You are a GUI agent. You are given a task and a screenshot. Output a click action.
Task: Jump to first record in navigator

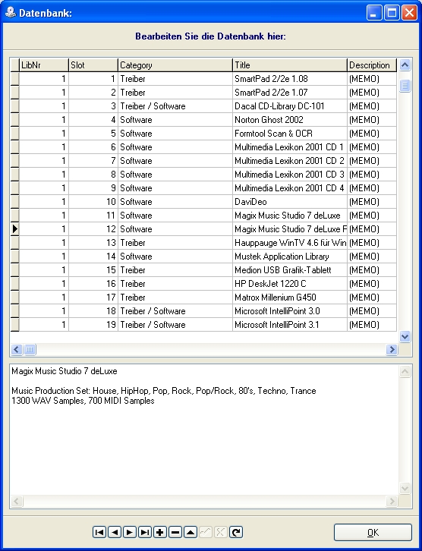click(99, 532)
